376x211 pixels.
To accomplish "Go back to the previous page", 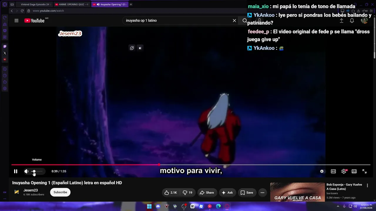I will pyautogui.click(x=12, y=11).
